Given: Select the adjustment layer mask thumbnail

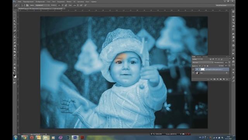Looking at the screenshot, I should coord(203,69).
